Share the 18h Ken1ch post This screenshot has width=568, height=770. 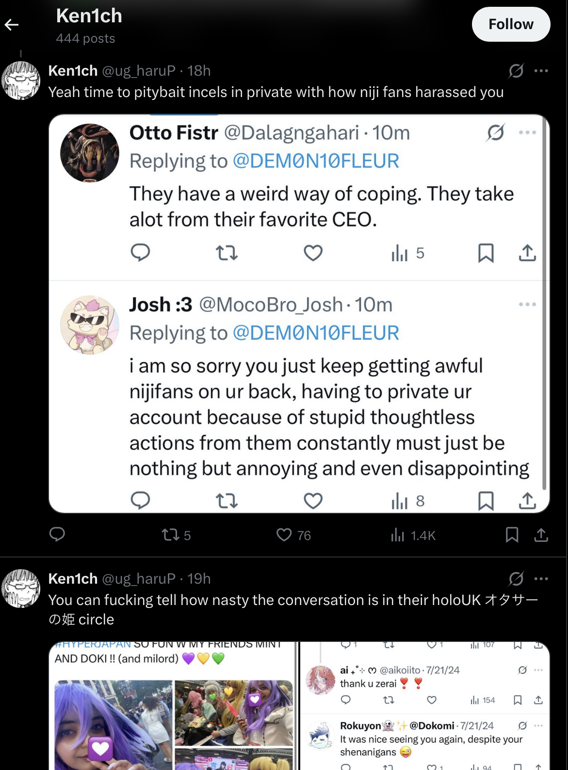541,535
